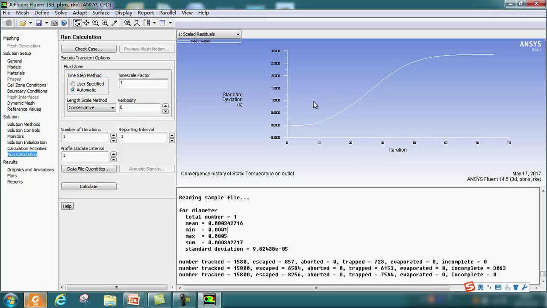Click the Sogou S input method icon
The height and width of the screenshot is (308, 547).
470,287
